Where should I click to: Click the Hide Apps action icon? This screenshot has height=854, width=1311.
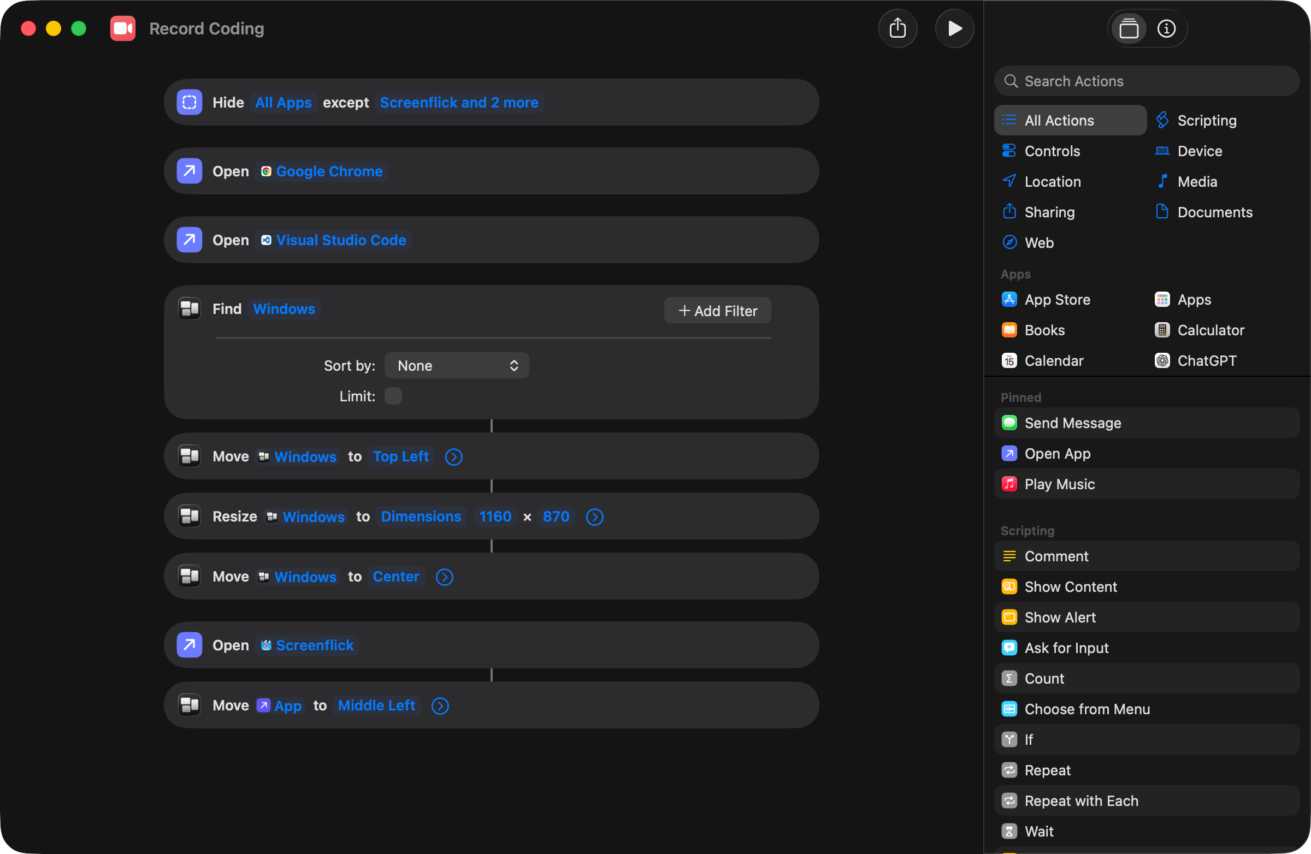(190, 103)
